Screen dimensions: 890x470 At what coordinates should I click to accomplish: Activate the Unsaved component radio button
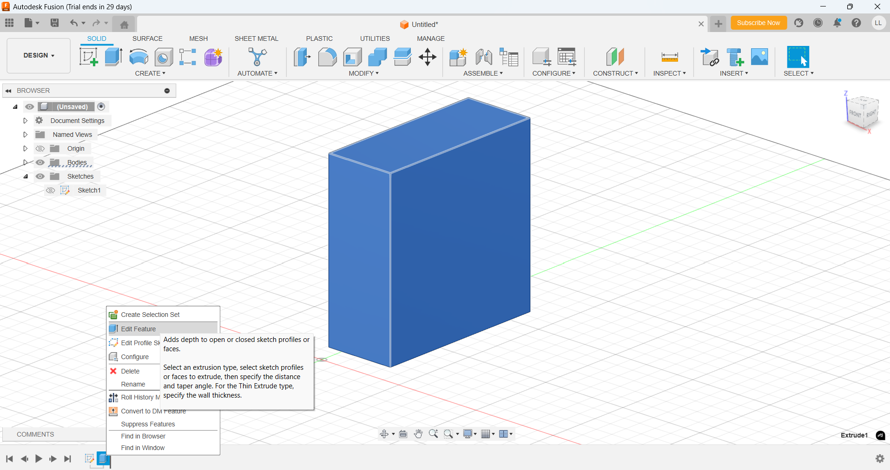pos(101,107)
